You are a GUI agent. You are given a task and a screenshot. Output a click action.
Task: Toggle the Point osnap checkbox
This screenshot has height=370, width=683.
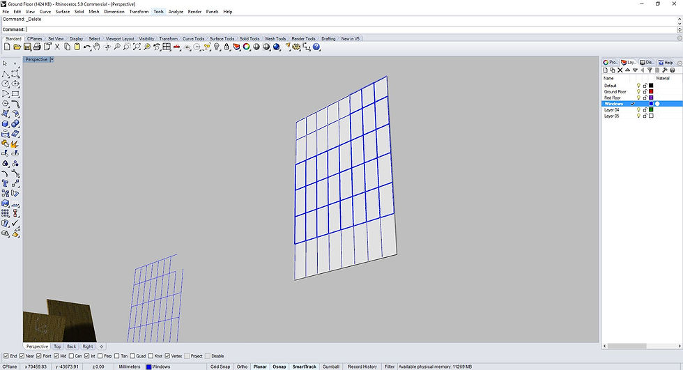39,356
